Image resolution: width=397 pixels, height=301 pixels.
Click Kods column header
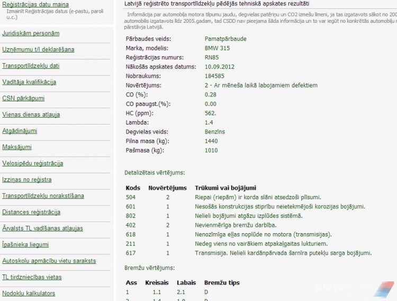pos(133,188)
